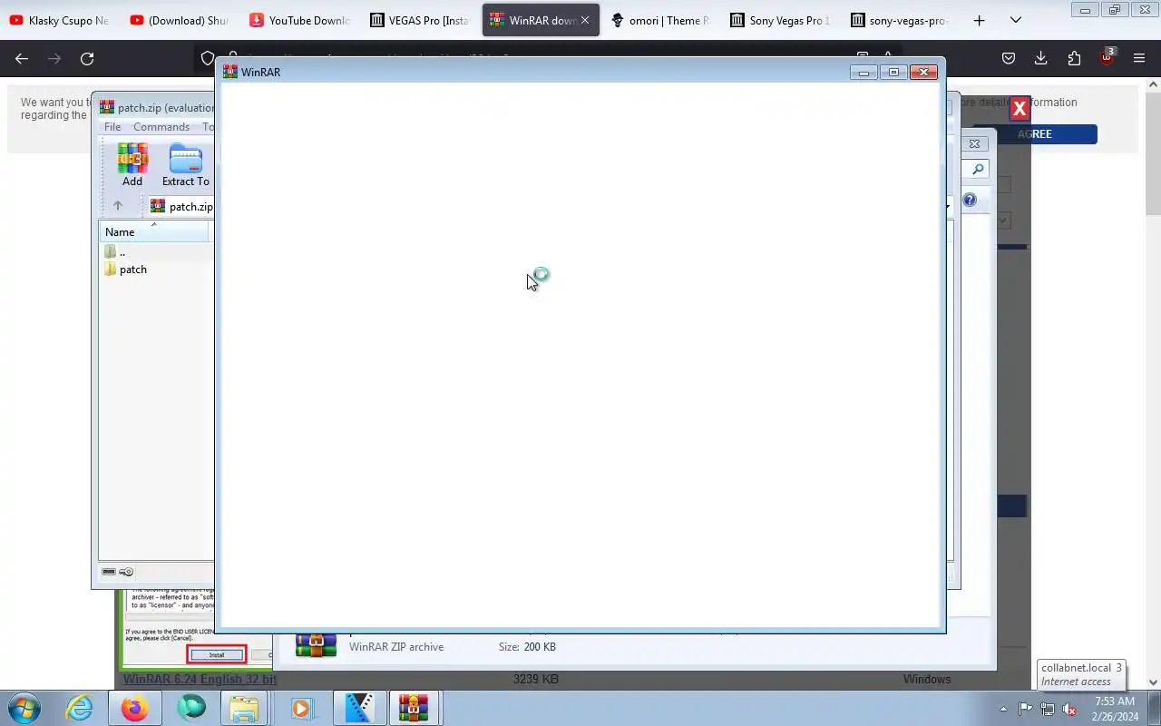Image resolution: width=1161 pixels, height=726 pixels.
Task: Click the green round taskbar app icon
Action: (191, 708)
